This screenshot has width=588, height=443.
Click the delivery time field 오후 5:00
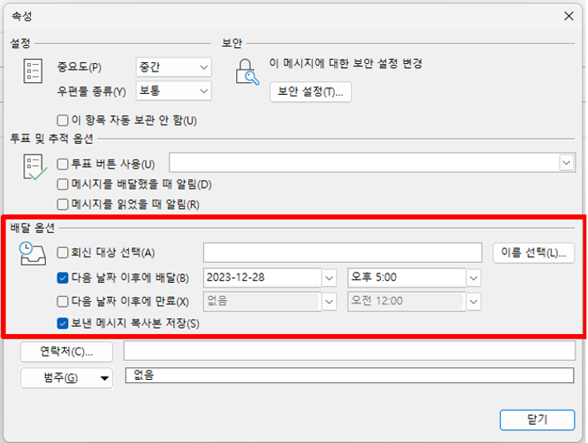click(406, 278)
